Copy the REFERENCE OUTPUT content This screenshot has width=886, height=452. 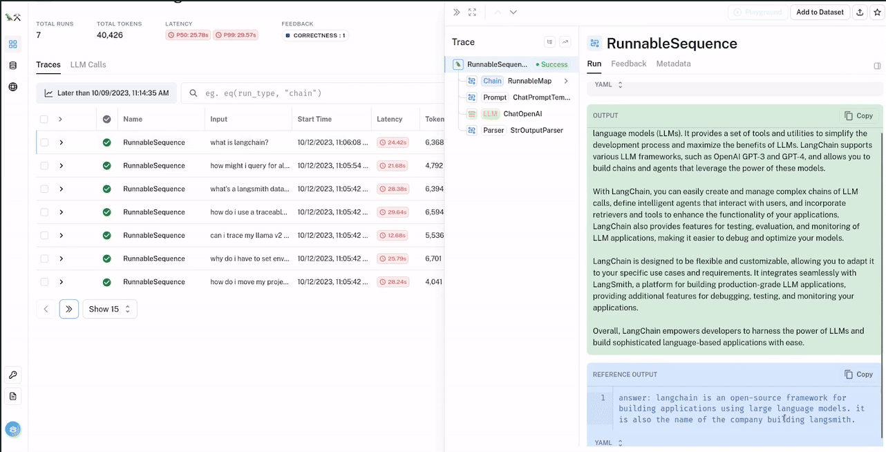point(858,374)
